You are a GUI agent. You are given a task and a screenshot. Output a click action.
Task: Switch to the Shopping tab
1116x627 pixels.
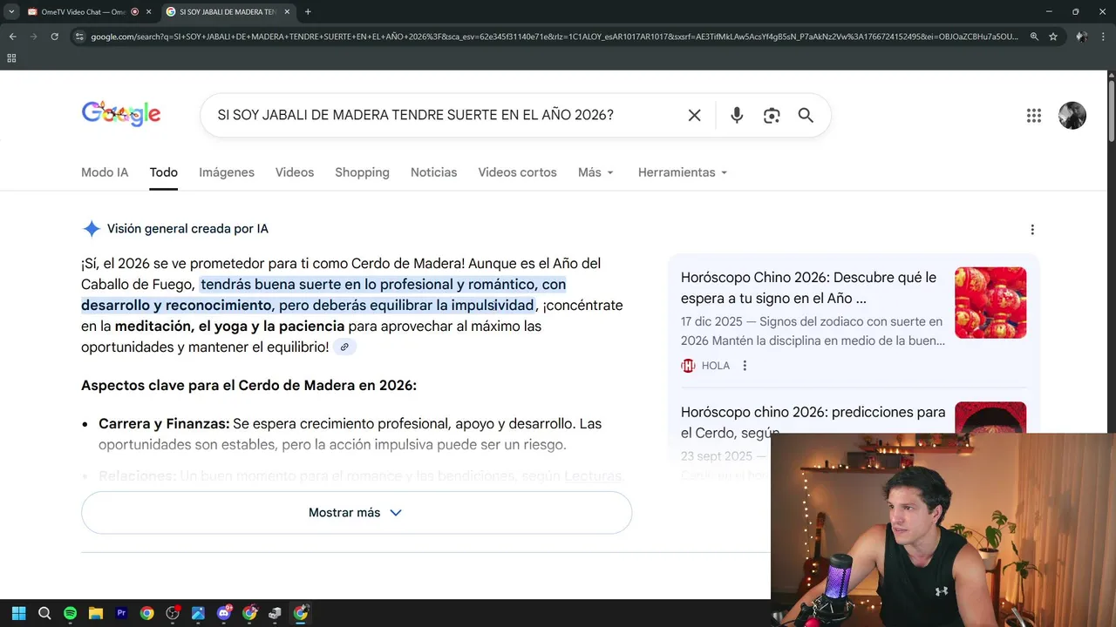(x=362, y=172)
